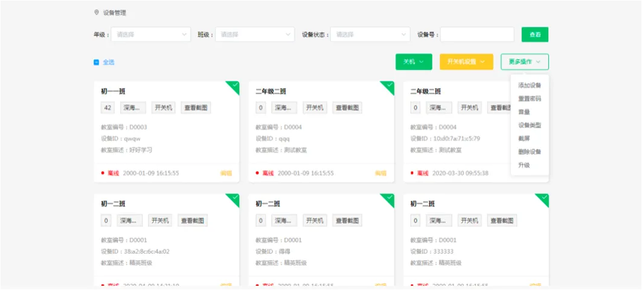Click 开关机 on card qqq
The width and height of the screenshot is (642, 290).
[315, 108]
